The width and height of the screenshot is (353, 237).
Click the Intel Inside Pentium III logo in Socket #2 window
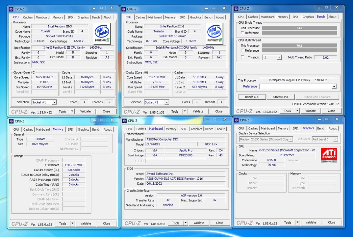(x=214, y=34)
